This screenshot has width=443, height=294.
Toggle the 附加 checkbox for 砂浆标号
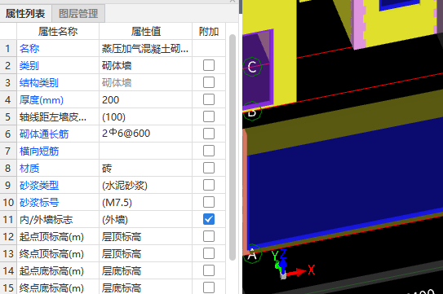click(209, 202)
